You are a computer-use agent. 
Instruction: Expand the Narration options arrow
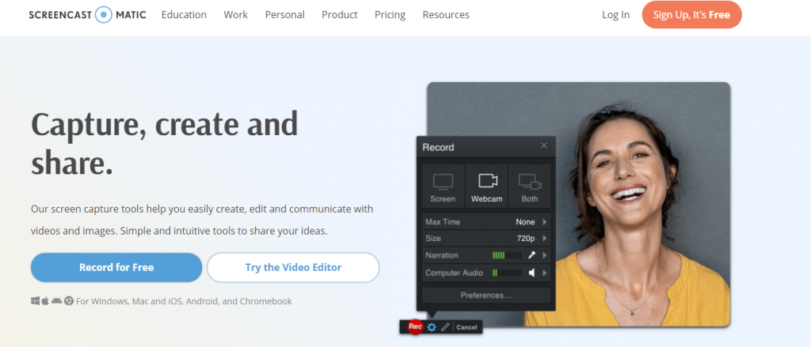pos(544,255)
